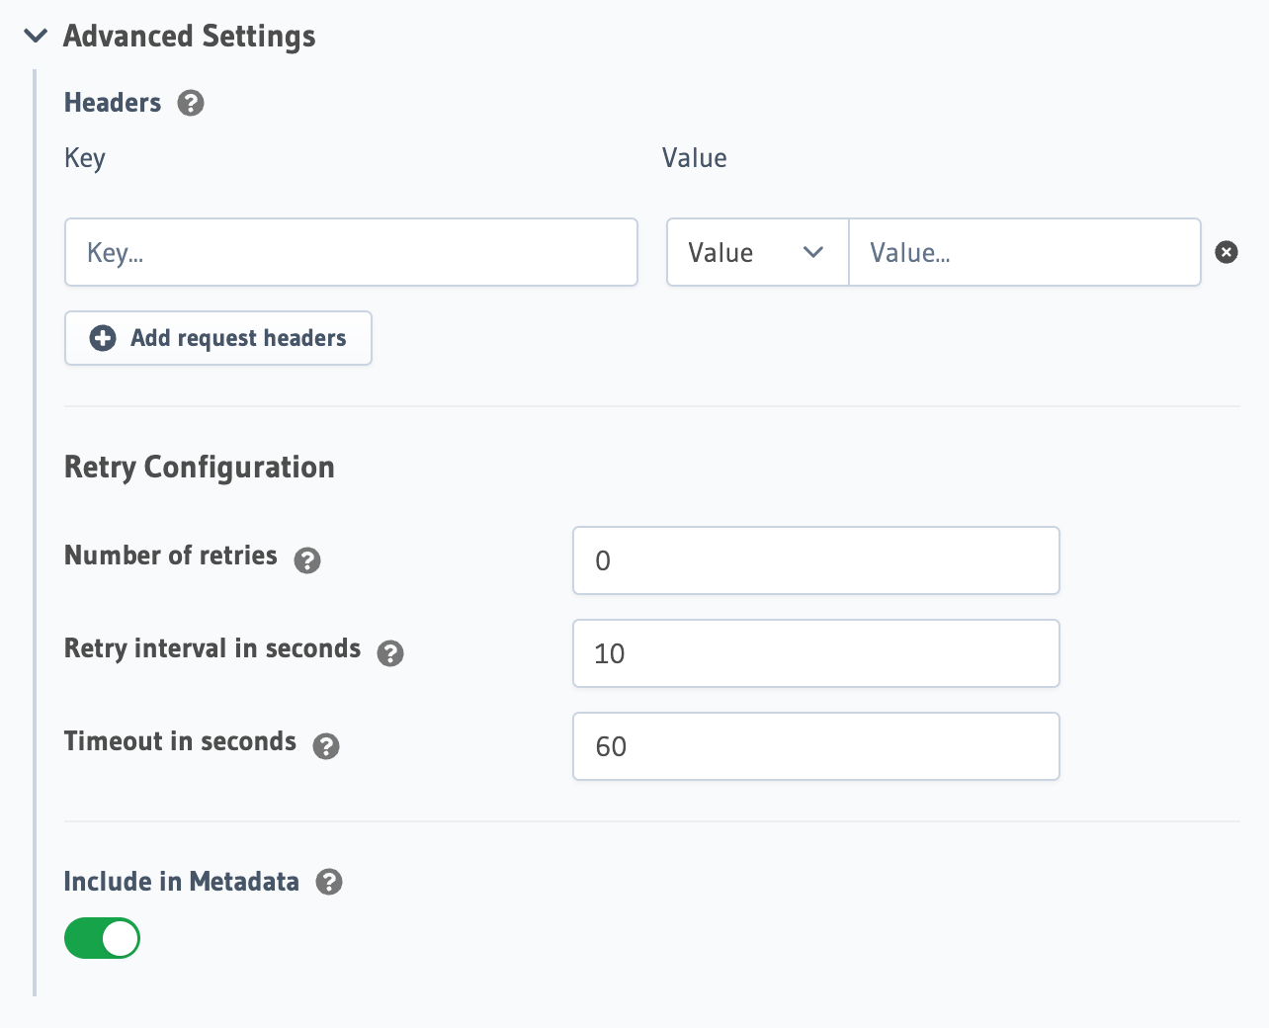Screen dimensions: 1269x1028
Task: Open the Headers help tooltip icon
Action: [191, 102]
